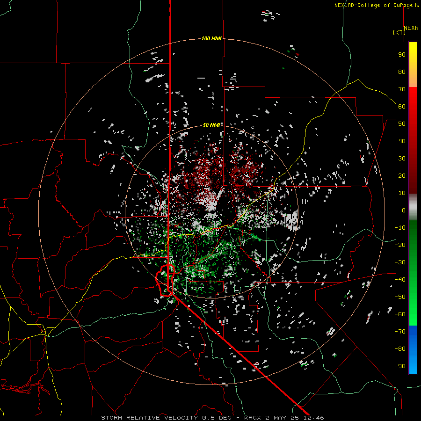The height and width of the screenshot is (421, 421).
Task: Click the 50 NMI range ring label
Action: pyautogui.click(x=211, y=125)
